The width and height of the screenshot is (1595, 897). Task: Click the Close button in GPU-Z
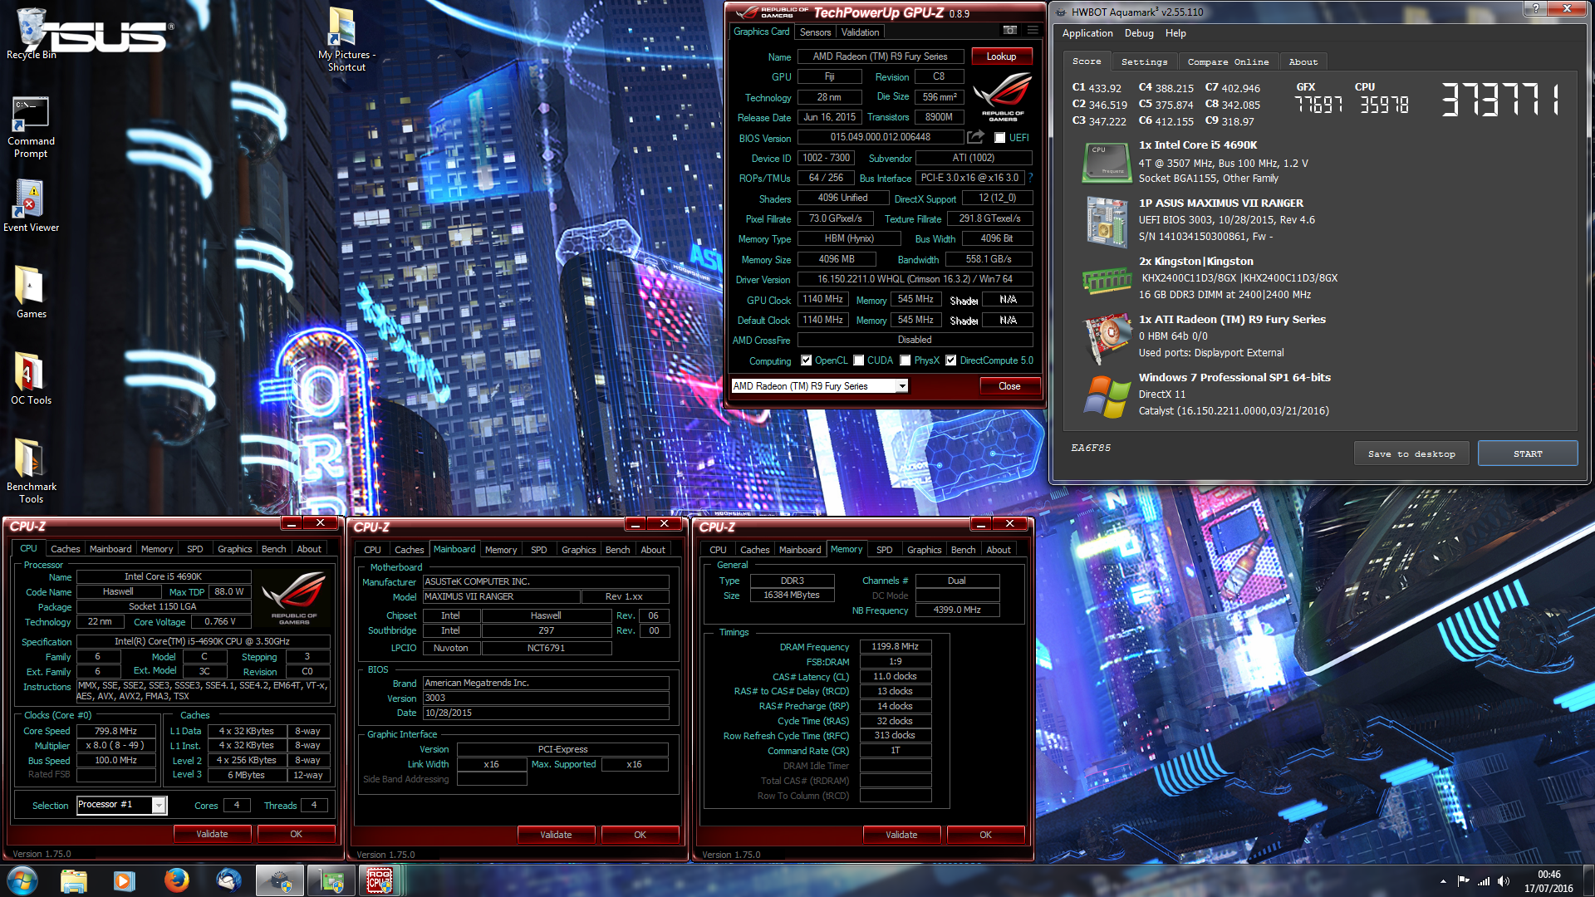coord(1009,386)
